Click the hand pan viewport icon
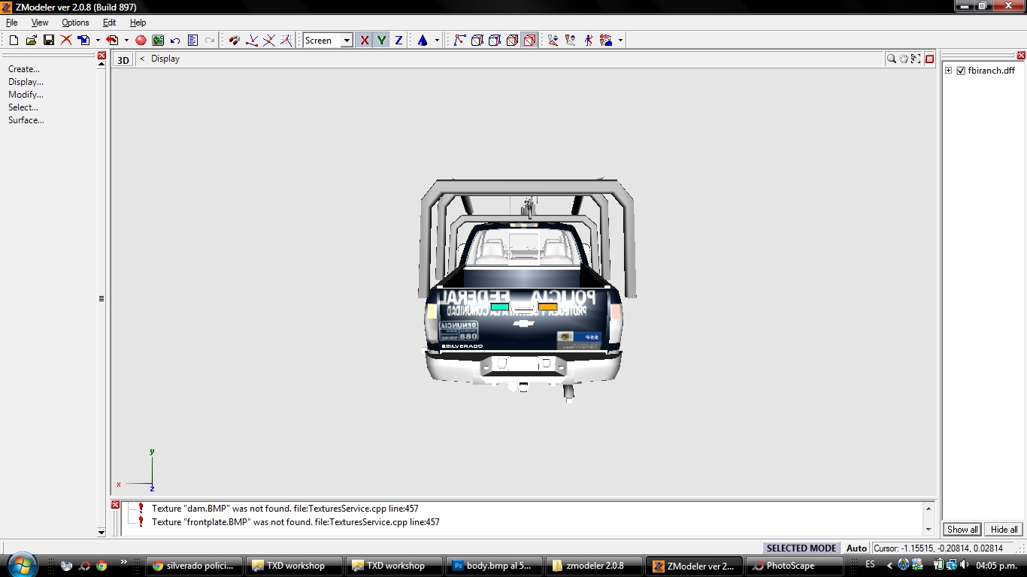The height and width of the screenshot is (577, 1027). pos(904,59)
